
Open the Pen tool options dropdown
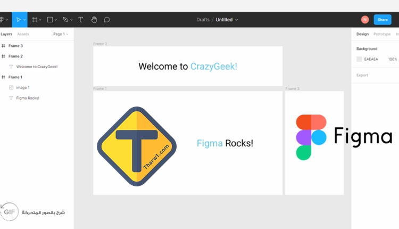coord(71,20)
